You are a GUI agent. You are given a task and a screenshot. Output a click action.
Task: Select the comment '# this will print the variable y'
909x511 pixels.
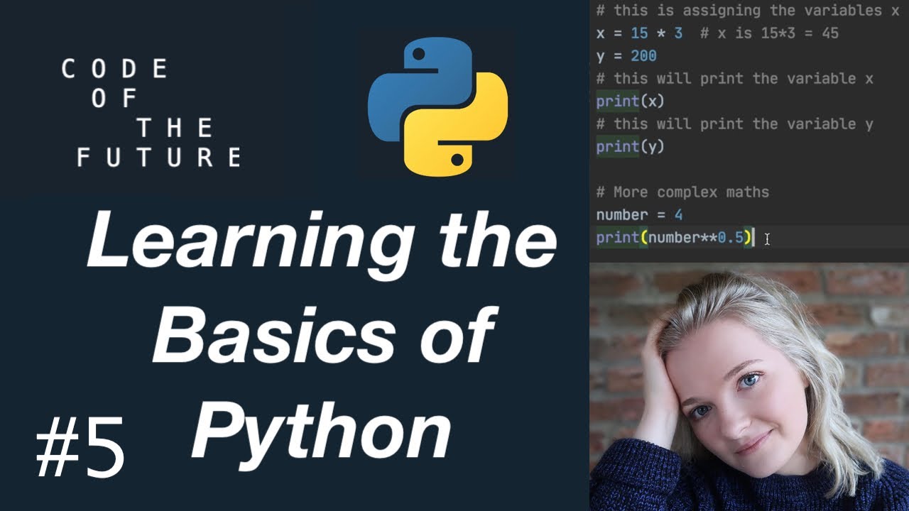coord(735,123)
